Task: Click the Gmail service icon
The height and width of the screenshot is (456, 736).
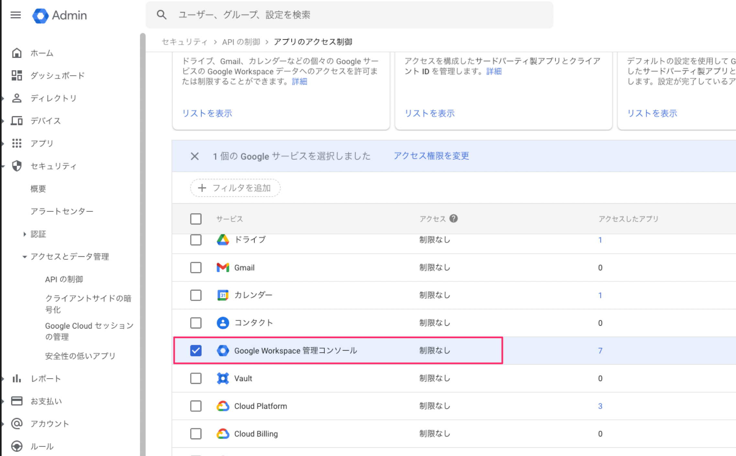Action: point(223,268)
